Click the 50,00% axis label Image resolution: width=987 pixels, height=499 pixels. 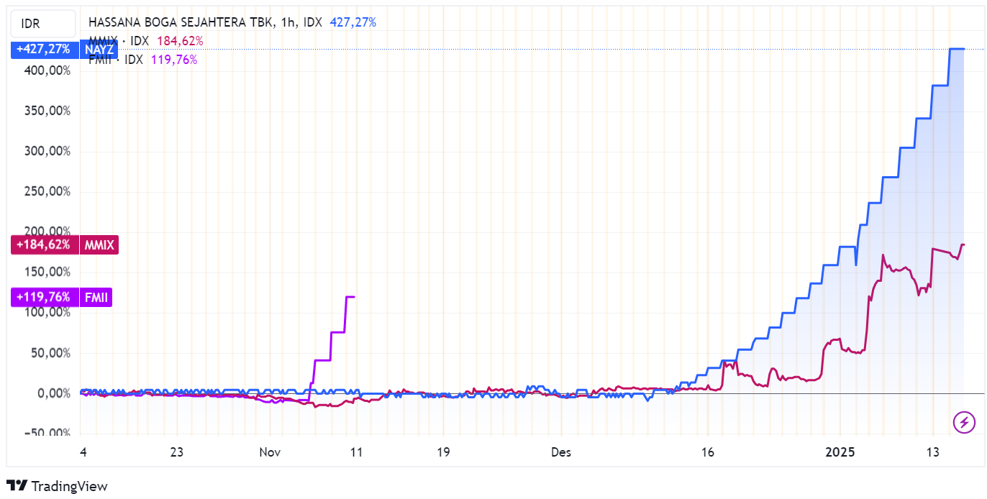click(x=50, y=352)
